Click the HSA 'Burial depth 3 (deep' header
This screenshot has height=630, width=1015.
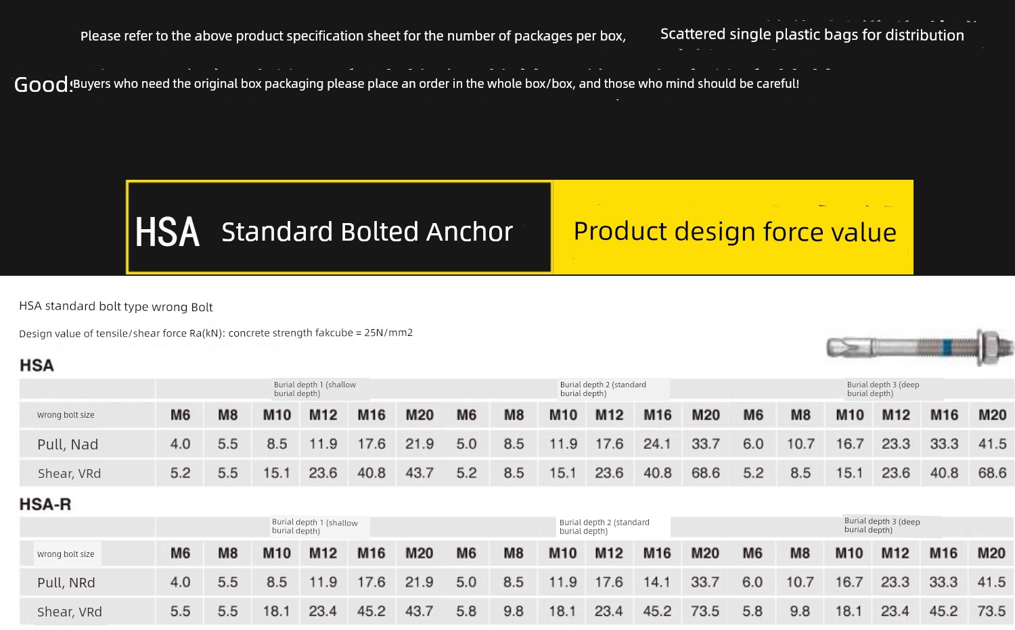[883, 389]
